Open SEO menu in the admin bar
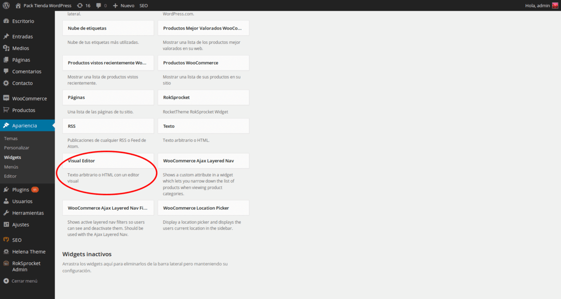This screenshot has width=561, height=299. [x=143, y=6]
